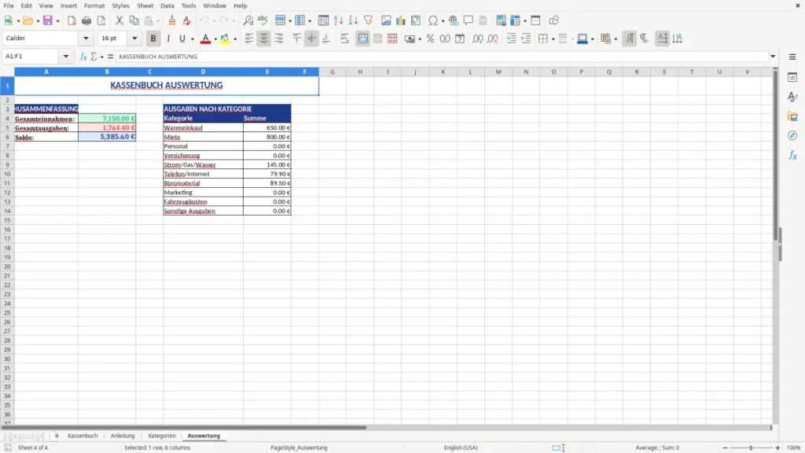Cut selection with the scissors icon
Image resolution: width=805 pixels, height=453 pixels.
click(x=119, y=20)
